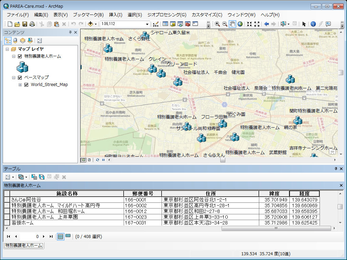Image resolution: width=347 pixels, height=260 pixels.
Task: Refresh the map view
Action: point(98,160)
